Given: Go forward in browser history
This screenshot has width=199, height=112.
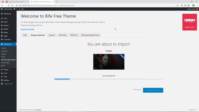Looking at the screenshot, I should [x=6, y=6].
